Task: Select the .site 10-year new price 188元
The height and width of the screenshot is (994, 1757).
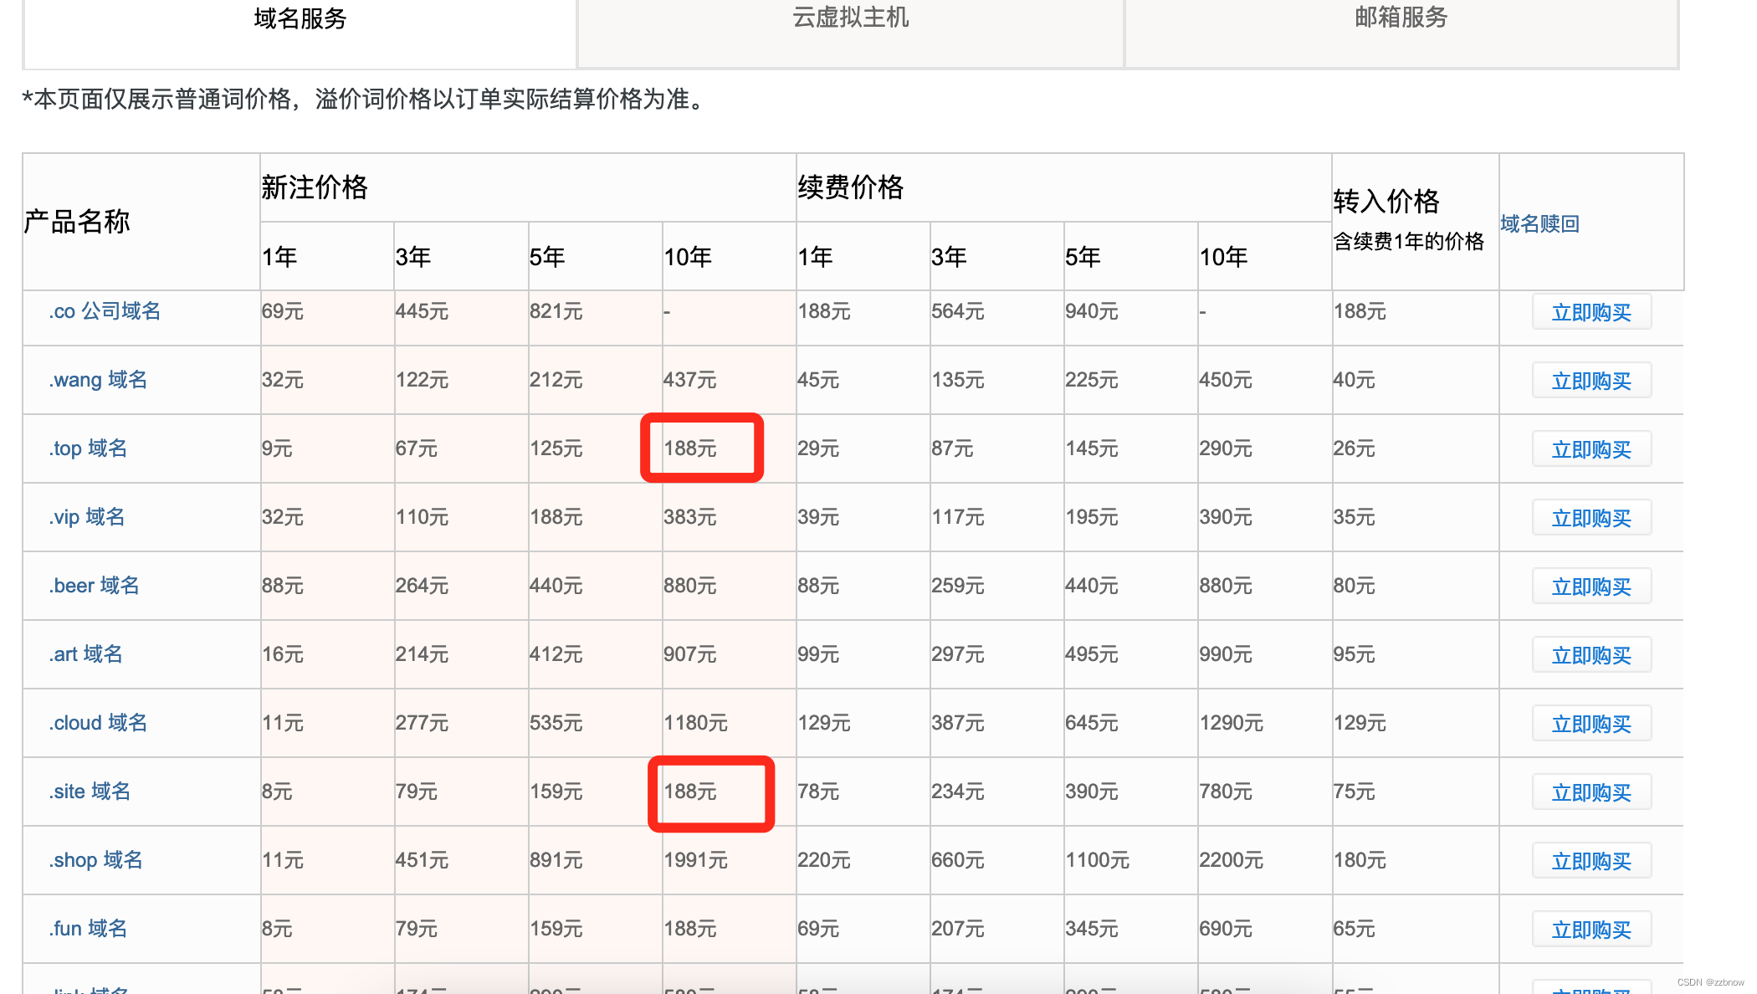Action: (x=690, y=792)
